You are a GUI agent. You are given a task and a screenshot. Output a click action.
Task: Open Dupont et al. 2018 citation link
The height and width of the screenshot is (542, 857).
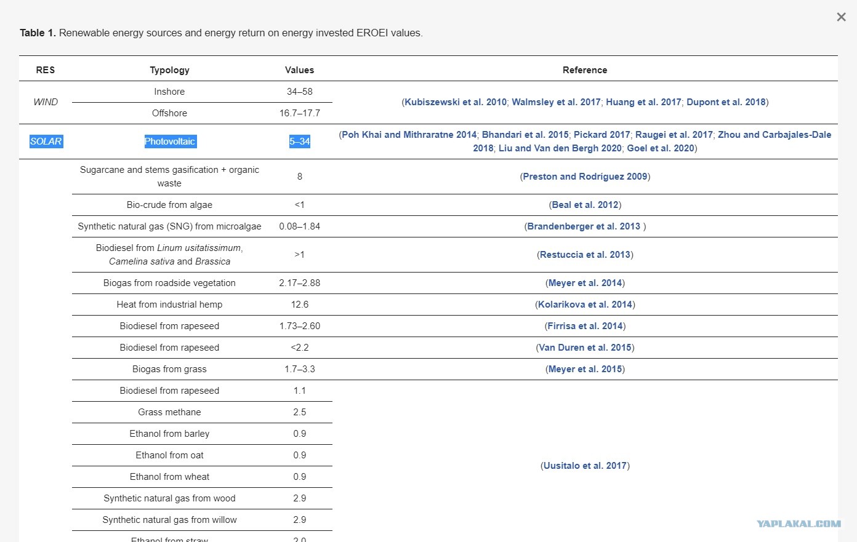coord(726,102)
